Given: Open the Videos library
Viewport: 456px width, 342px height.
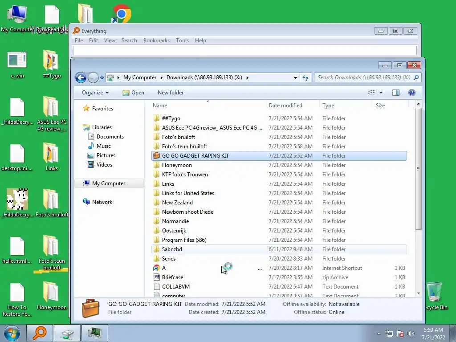Looking at the screenshot, I should point(104,165).
